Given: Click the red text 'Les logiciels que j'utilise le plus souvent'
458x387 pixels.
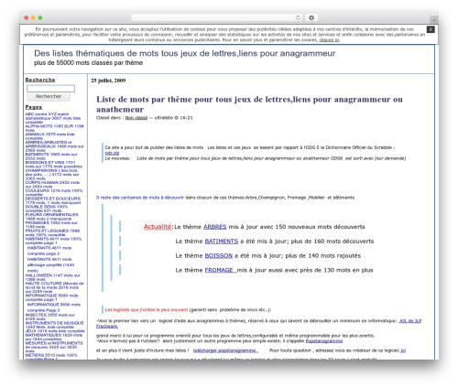Looking at the screenshot, I should coord(147,310).
